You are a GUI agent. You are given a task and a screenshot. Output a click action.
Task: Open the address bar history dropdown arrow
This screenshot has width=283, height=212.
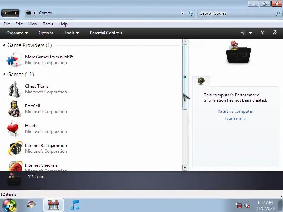[x=183, y=13]
